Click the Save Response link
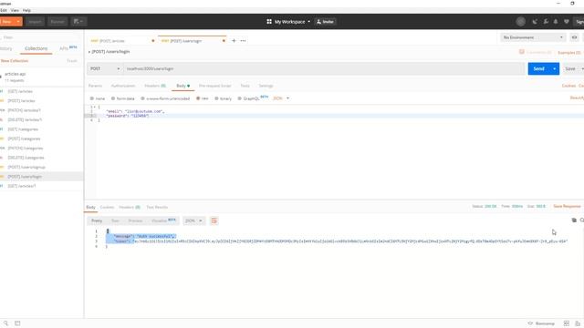Screen dimensions: 584x328 click(x=567, y=207)
